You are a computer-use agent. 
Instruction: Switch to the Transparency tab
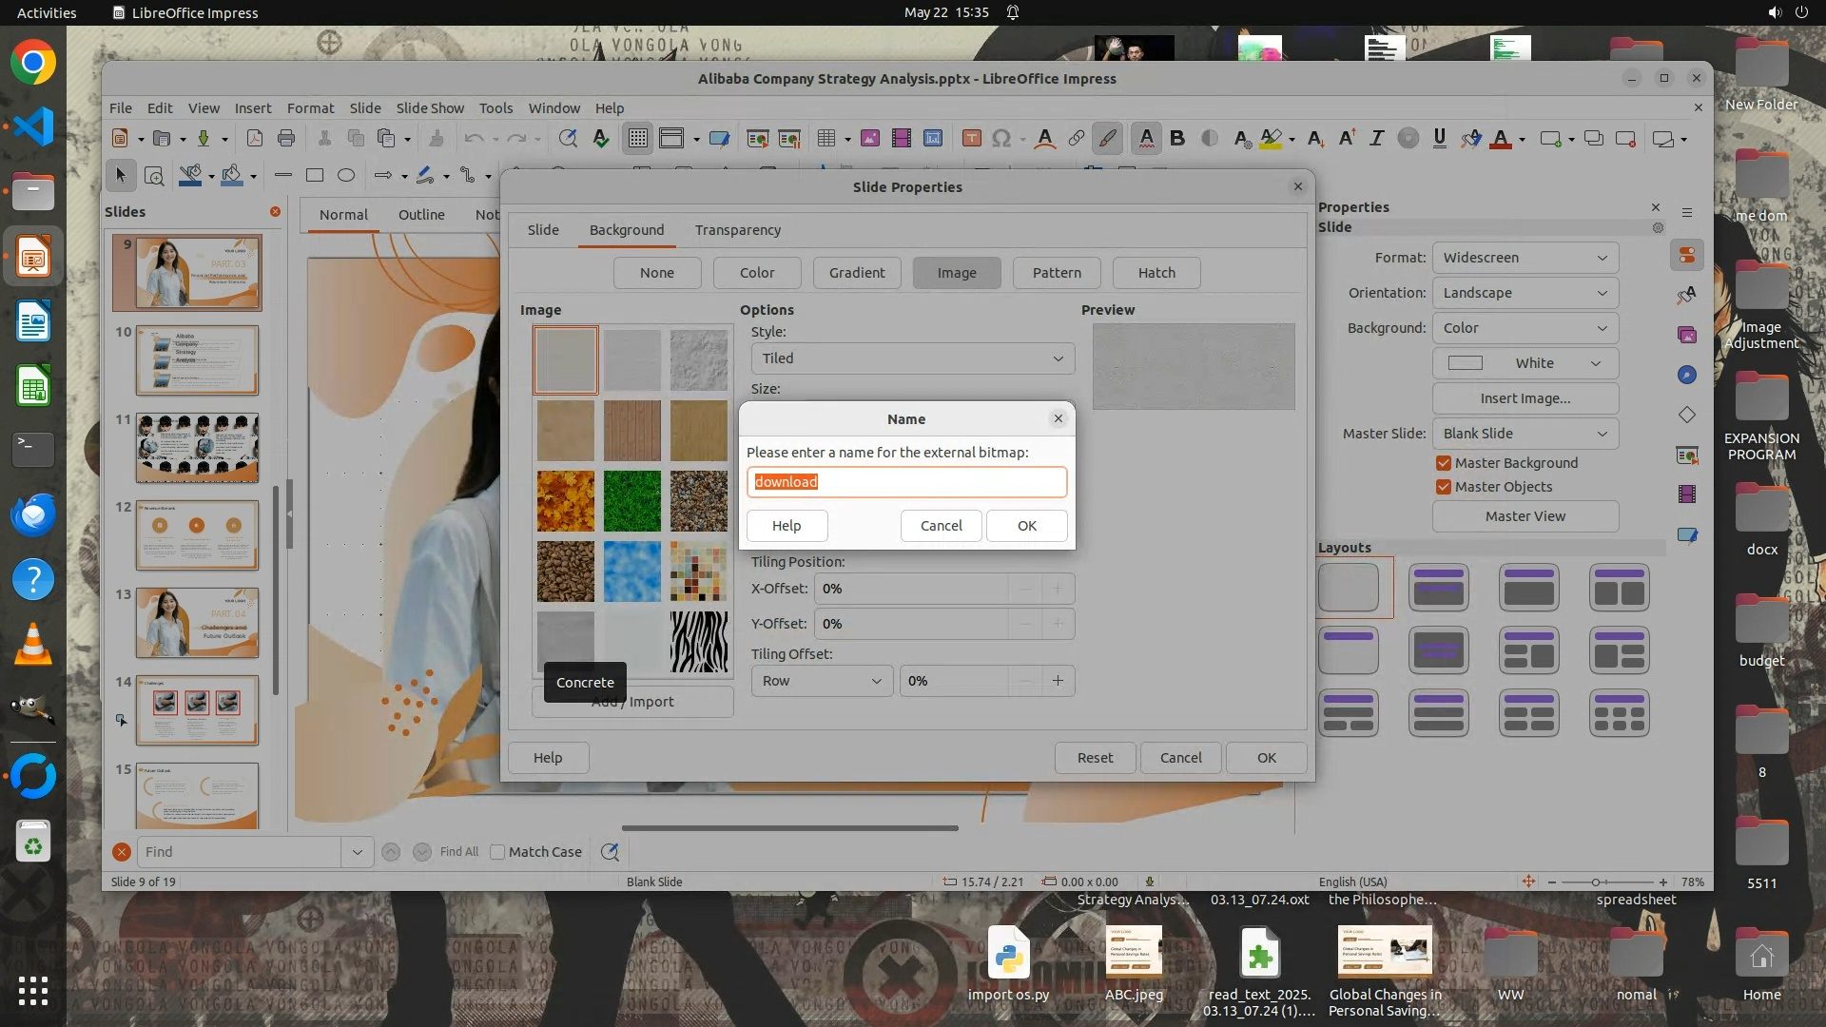(737, 230)
